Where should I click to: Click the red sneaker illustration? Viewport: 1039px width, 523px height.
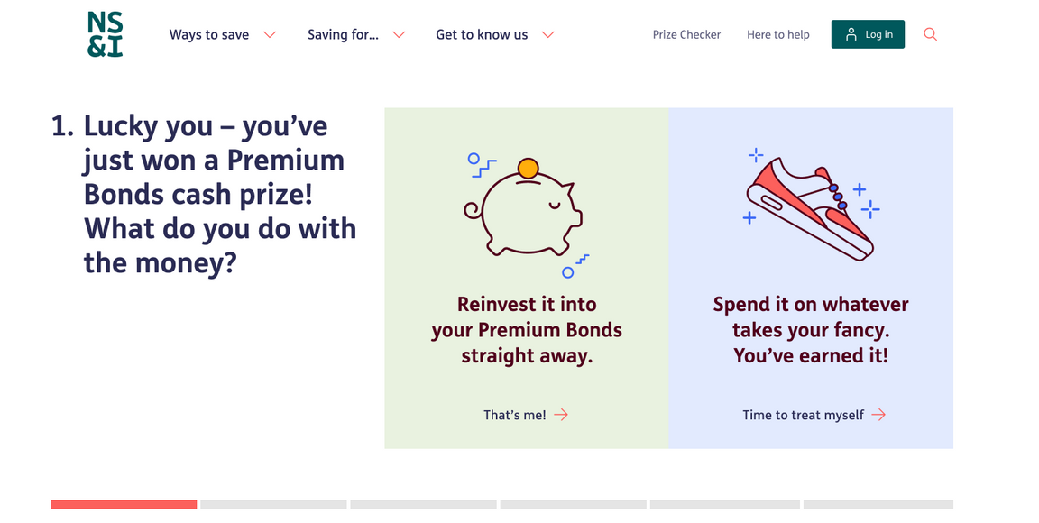point(810,207)
